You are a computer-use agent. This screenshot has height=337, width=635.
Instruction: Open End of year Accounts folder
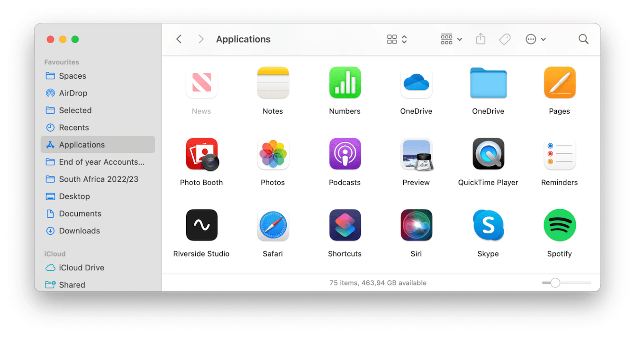tap(98, 162)
